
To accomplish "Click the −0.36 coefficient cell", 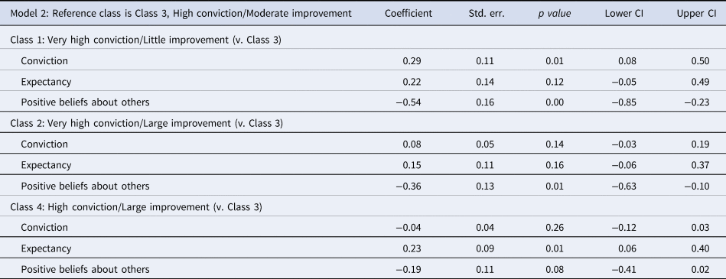I will point(409,186).
